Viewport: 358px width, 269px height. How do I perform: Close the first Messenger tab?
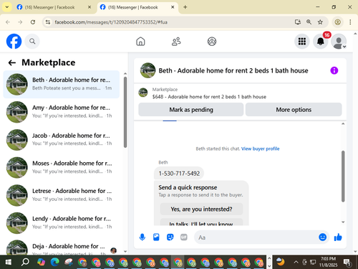pos(89,7)
